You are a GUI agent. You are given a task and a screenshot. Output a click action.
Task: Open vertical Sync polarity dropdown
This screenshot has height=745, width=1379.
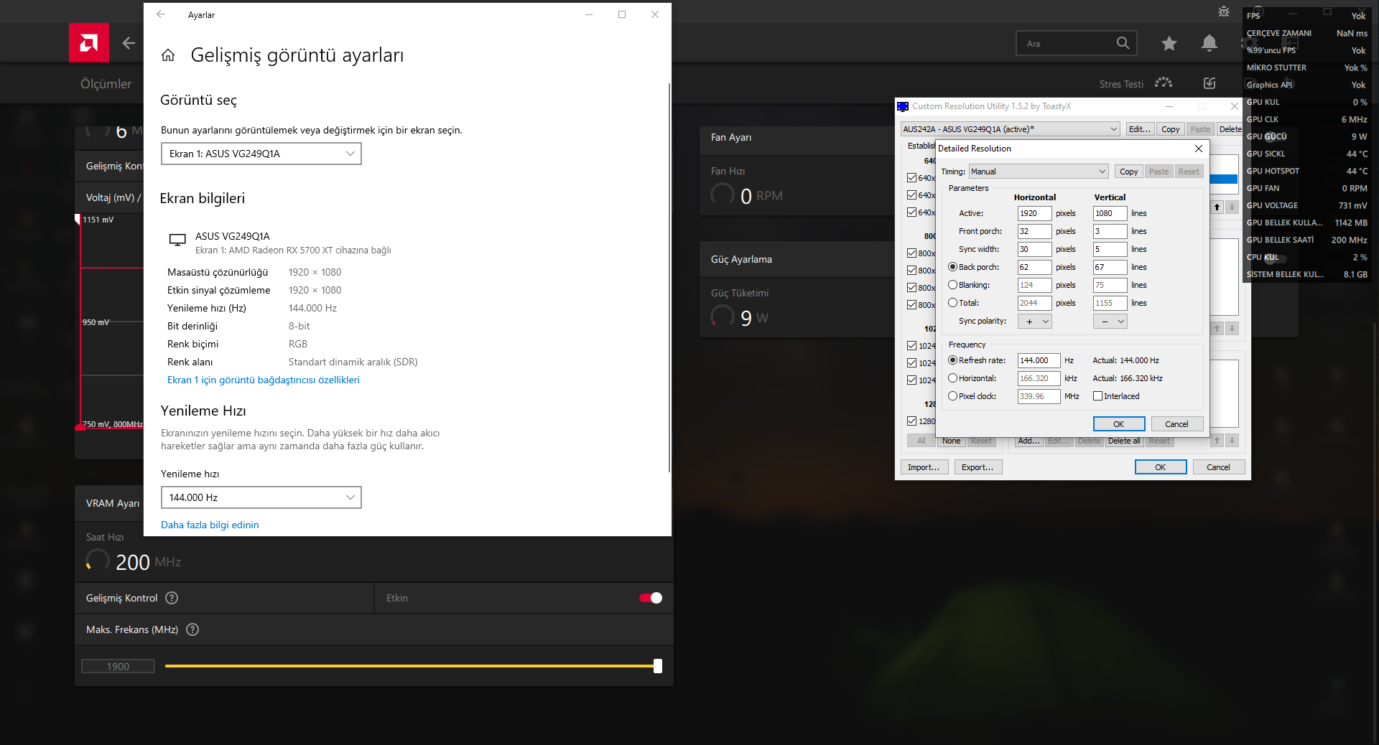pyautogui.click(x=1110, y=322)
